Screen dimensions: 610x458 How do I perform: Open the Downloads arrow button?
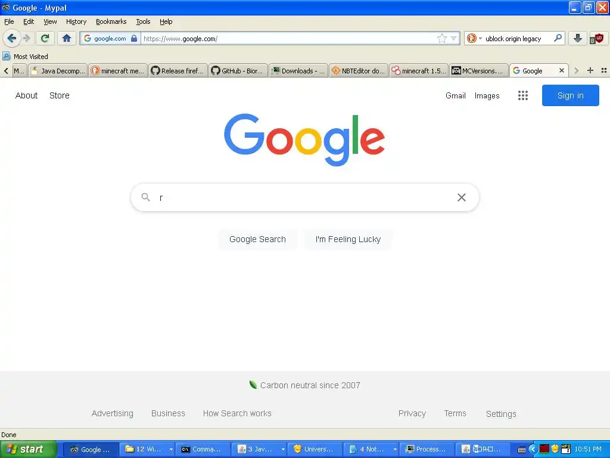click(578, 38)
